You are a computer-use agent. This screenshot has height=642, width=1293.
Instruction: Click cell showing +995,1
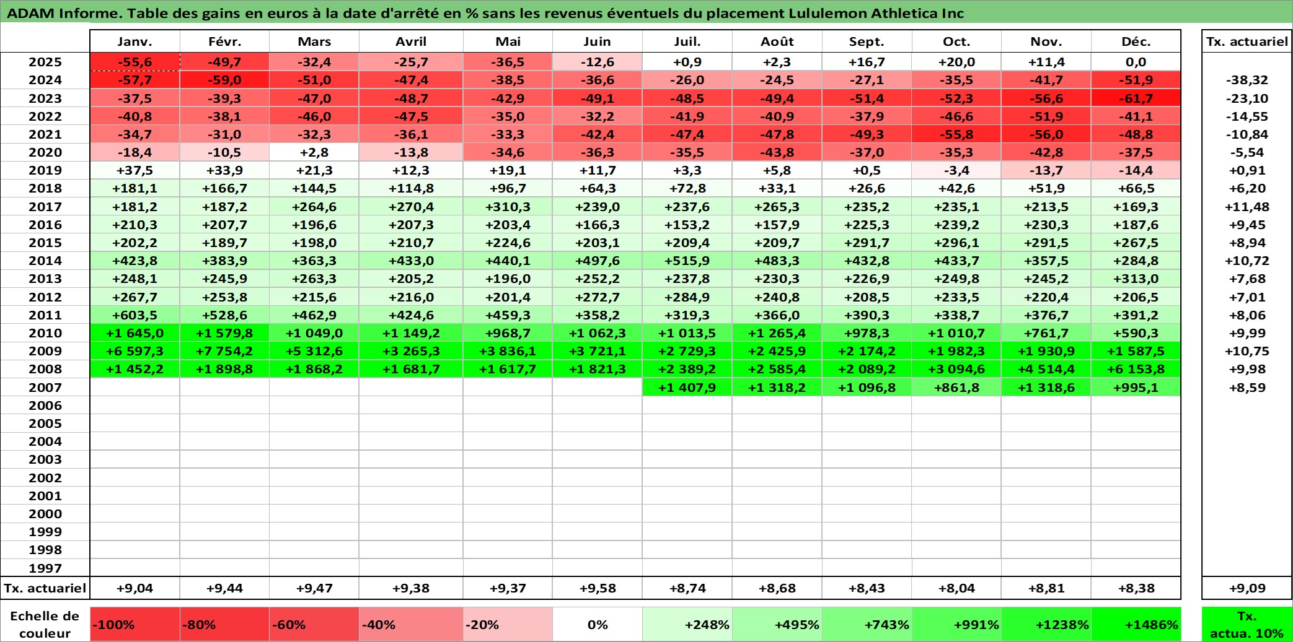click(1136, 388)
